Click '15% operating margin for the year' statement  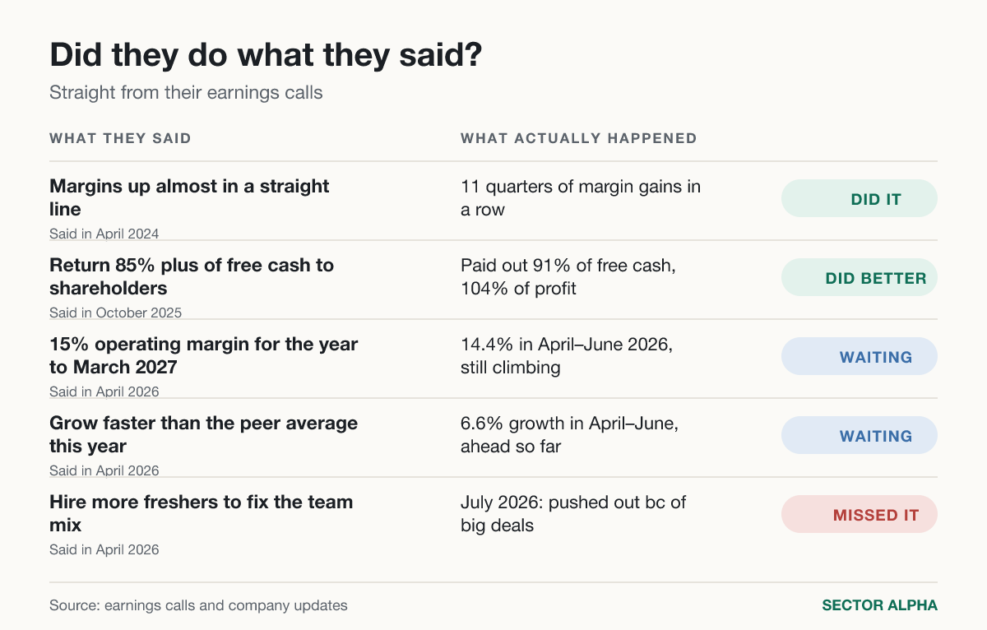point(203,355)
